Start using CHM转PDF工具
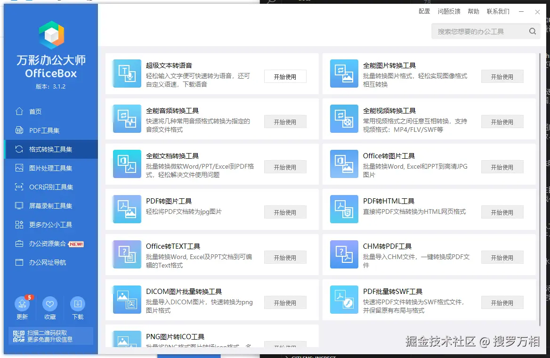This screenshot has height=358, width=550. 502,258
